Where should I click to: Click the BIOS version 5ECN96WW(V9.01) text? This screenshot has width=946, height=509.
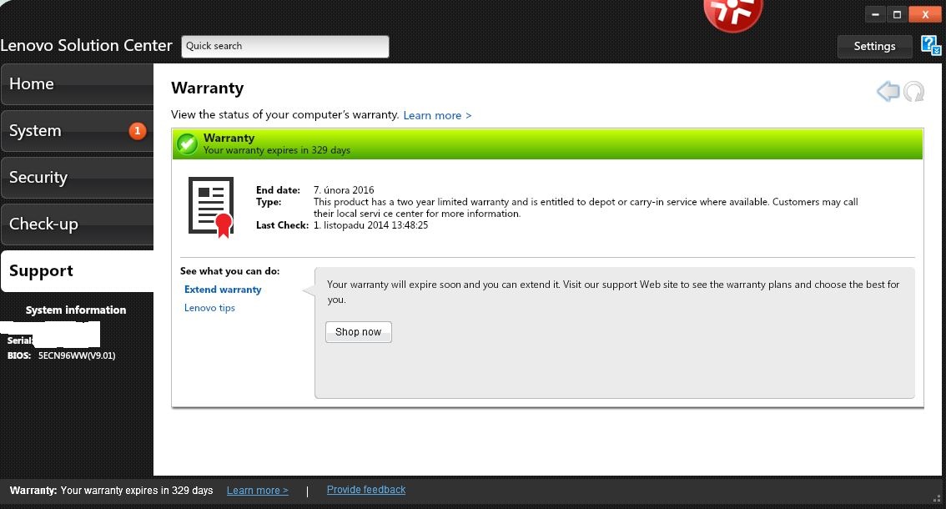(x=77, y=355)
